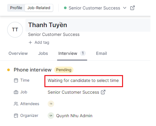Click the briefcase icon next to Job
The height and width of the screenshot is (126, 156).
(16, 92)
